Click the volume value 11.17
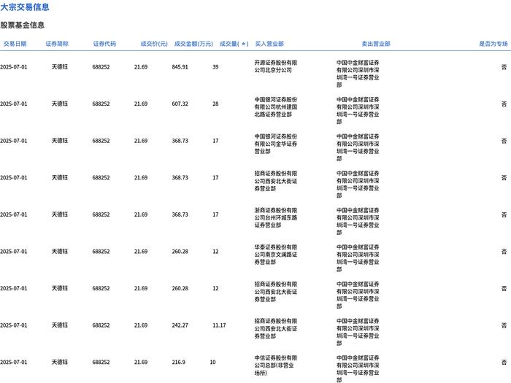The image size is (511, 383). point(219,325)
